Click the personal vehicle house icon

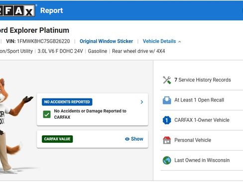coord(167,140)
